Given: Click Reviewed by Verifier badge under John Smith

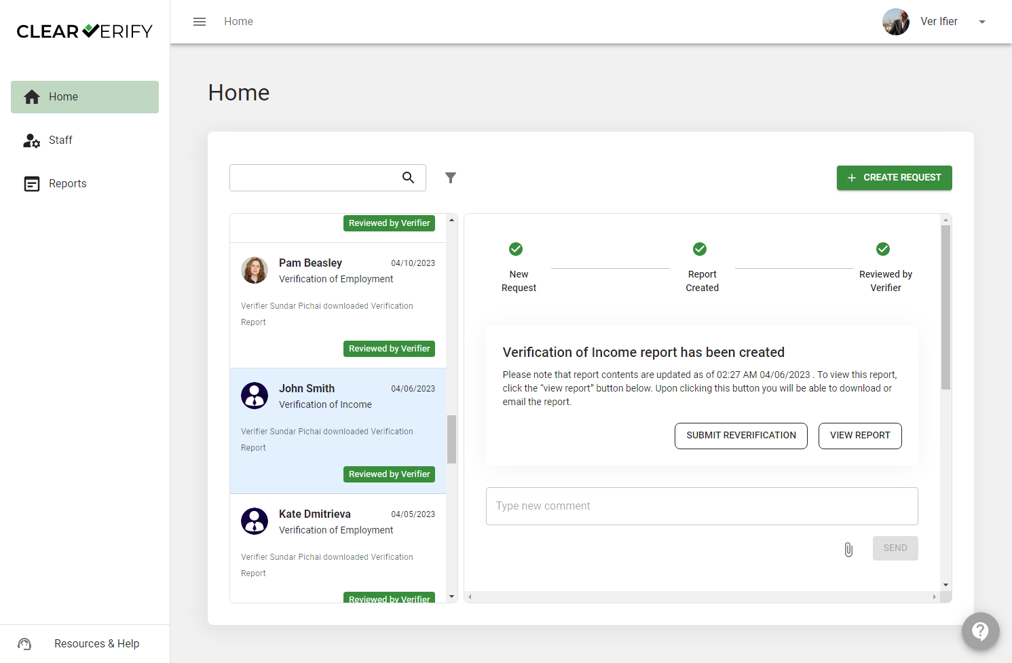Looking at the screenshot, I should pos(389,474).
